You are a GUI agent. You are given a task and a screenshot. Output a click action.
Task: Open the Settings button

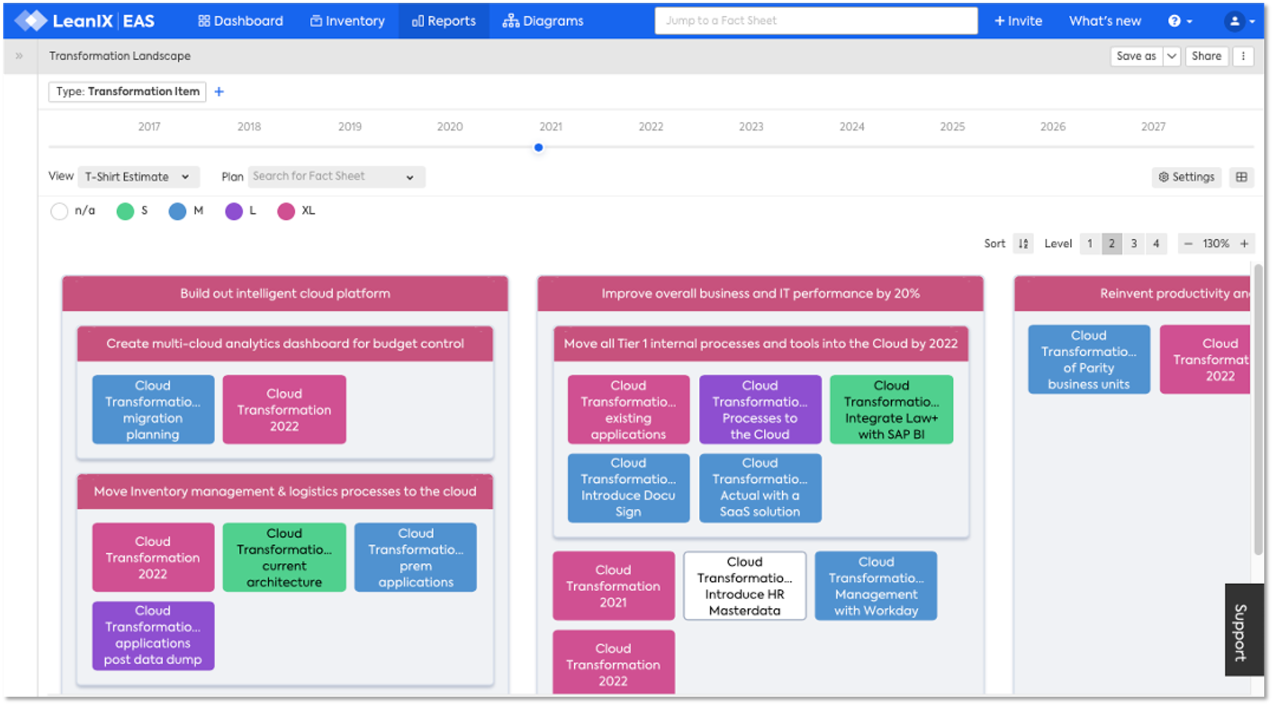click(x=1186, y=177)
